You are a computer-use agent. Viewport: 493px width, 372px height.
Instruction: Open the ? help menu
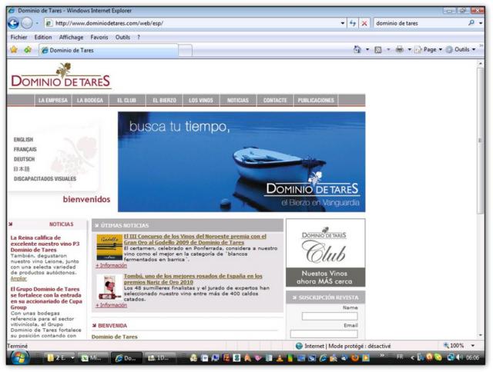(x=139, y=37)
